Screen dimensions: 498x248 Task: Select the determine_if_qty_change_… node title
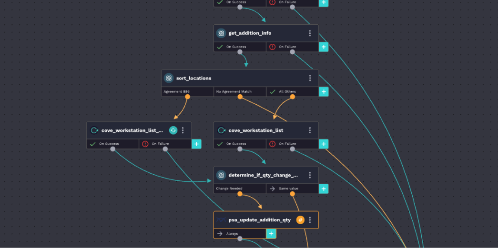[x=263, y=175]
